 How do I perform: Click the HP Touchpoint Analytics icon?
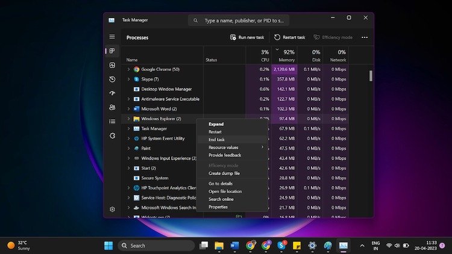pos(136,188)
